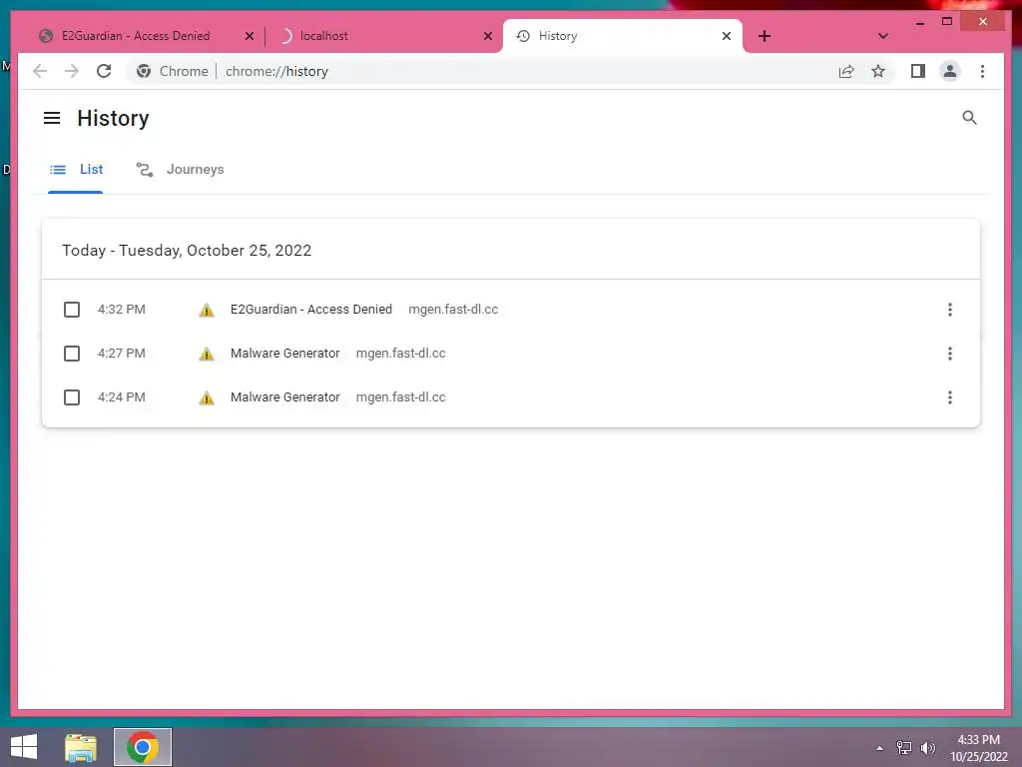Open Chrome's three-dot menu

coord(982,71)
